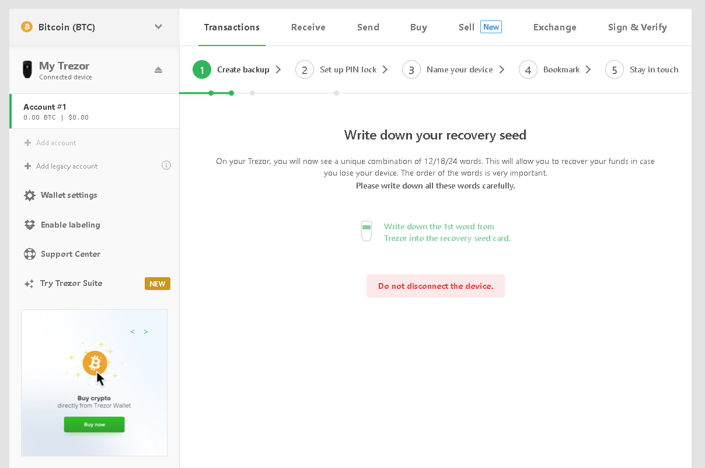Viewport: 705px width, 468px height.
Task: Open the Bitcoin (BTC) currency dropdown
Action: 94,27
